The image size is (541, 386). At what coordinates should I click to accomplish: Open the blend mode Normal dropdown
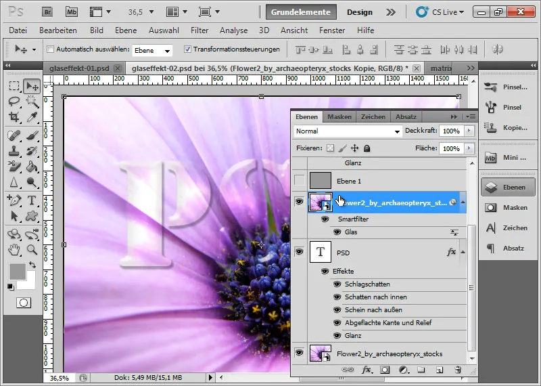pyautogui.click(x=348, y=131)
